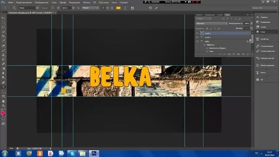Toggle text orientation in options bar

click(14, 8)
